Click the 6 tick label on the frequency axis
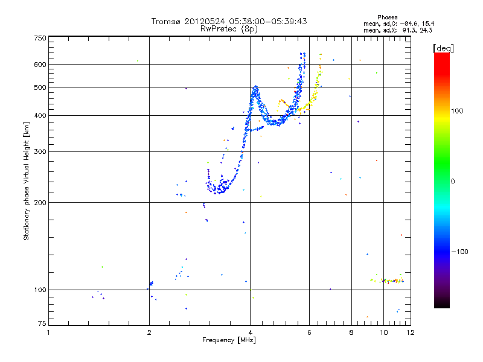This screenshot has height=362, width=483. tap(309, 332)
